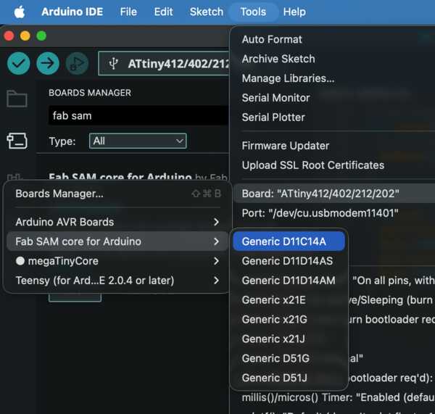The height and width of the screenshot is (414, 435).
Task: Click the Start Debugging button
Action: pos(77,64)
